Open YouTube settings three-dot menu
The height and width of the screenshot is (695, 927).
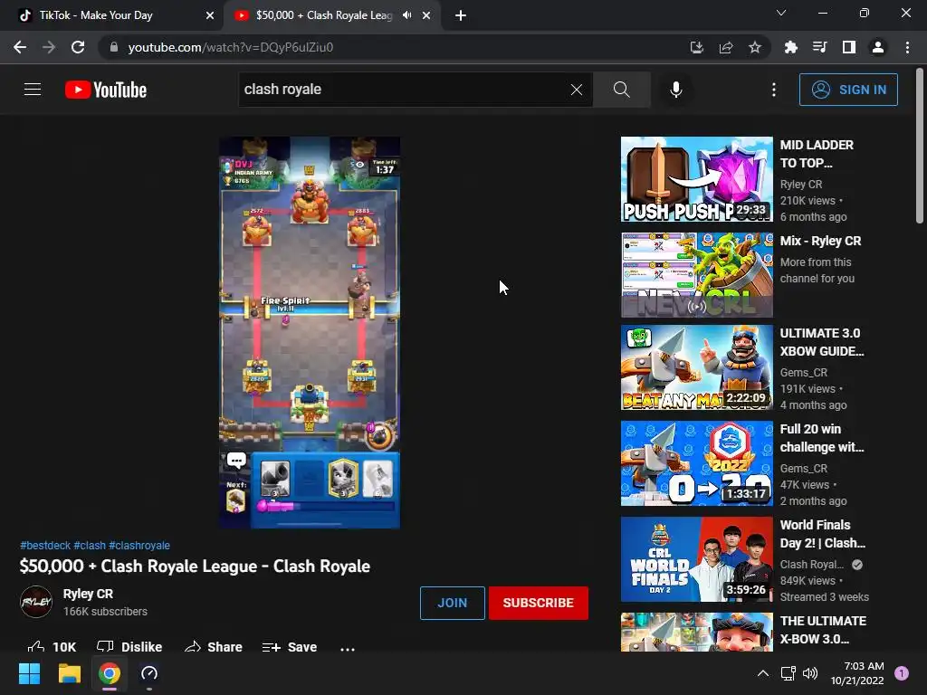[774, 90]
